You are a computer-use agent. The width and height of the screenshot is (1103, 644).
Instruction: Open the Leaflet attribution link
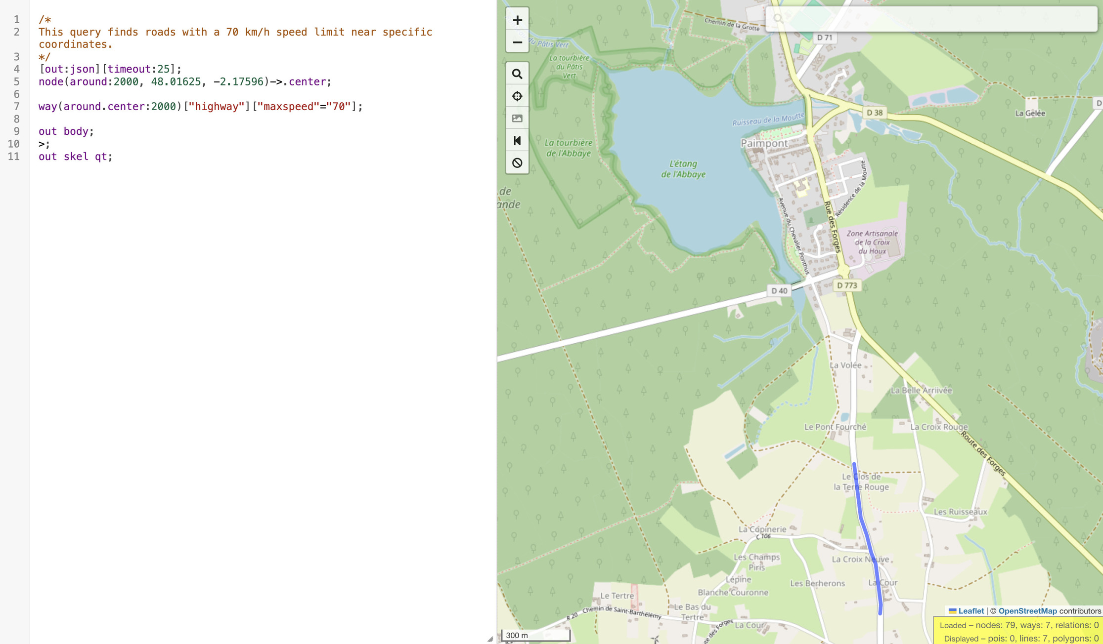(x=971, y=611)
